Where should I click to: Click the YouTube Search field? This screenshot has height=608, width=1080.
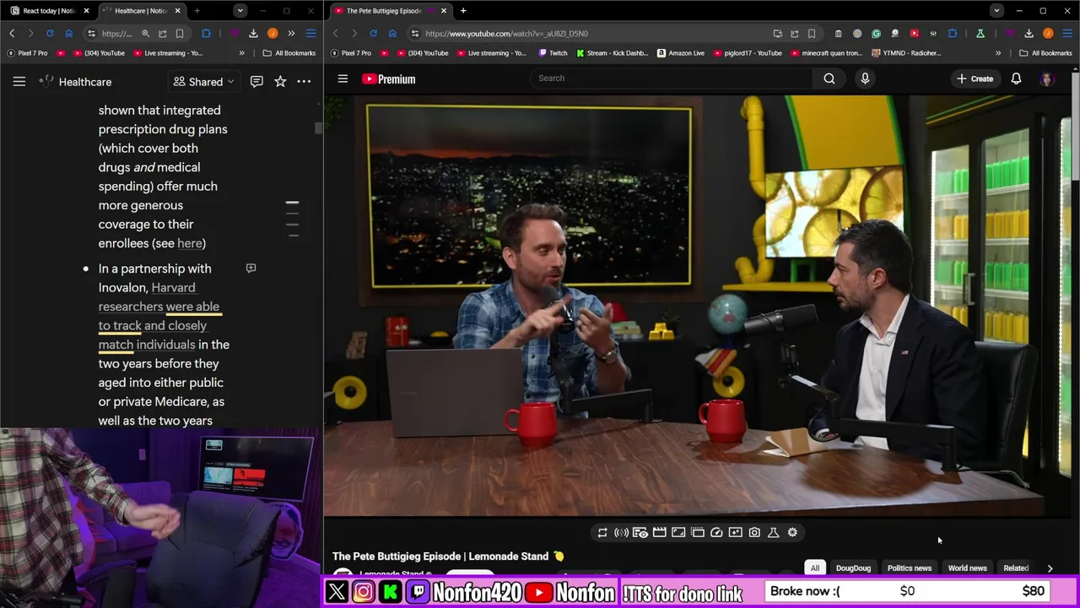[671, 79]
